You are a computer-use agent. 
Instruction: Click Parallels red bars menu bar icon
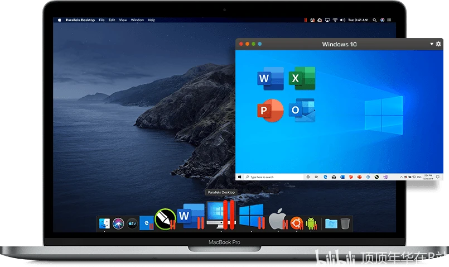306,20
